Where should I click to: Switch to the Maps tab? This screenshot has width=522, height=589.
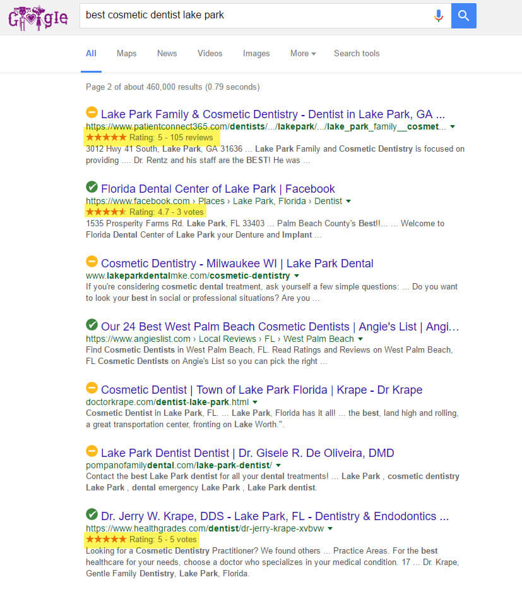[x=126, y=54]
